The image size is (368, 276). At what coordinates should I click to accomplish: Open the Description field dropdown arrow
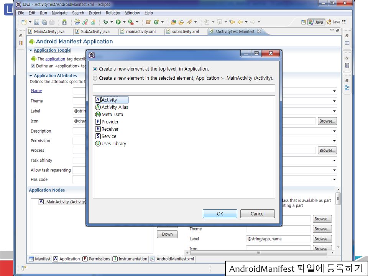334,131
